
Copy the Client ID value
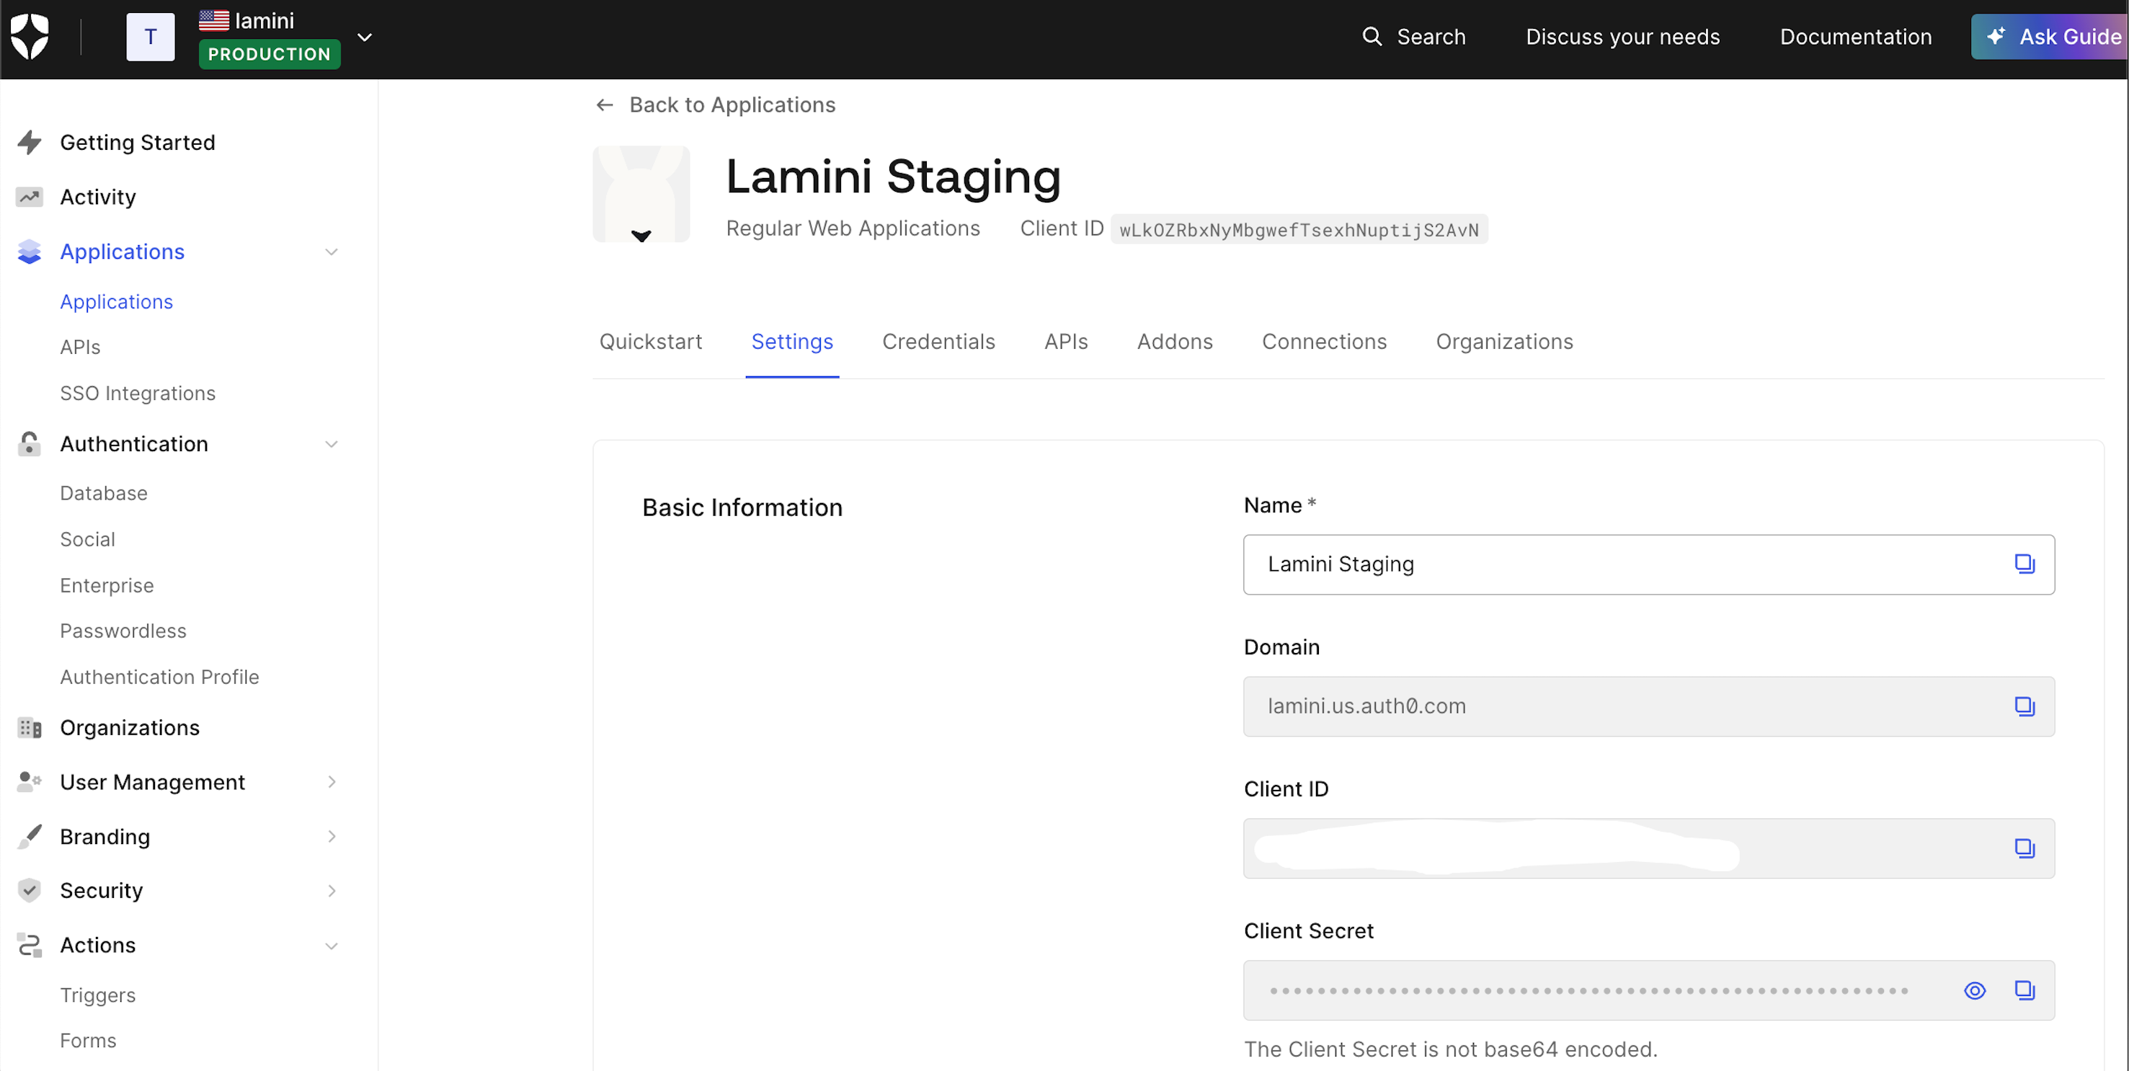2024,849
